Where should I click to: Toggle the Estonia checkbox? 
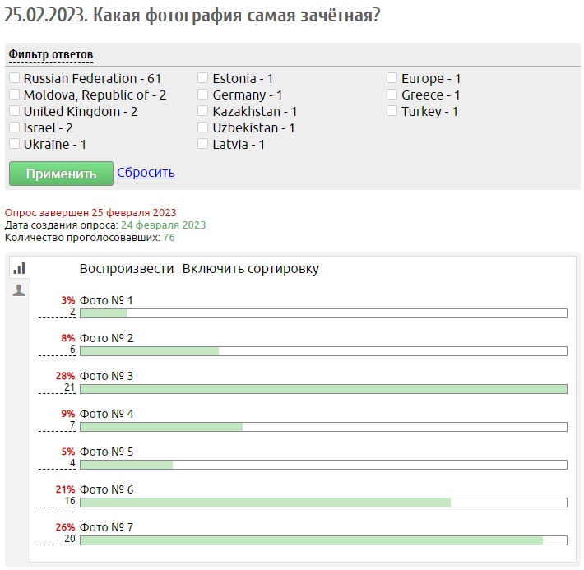point(203,78)
